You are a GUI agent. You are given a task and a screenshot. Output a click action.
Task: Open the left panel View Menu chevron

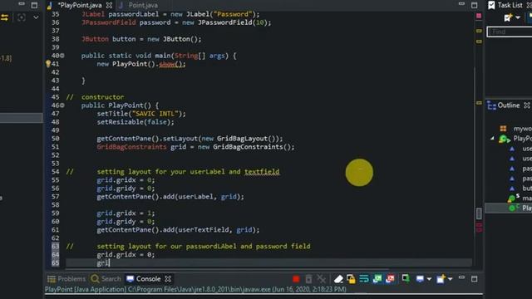point(36,17)
